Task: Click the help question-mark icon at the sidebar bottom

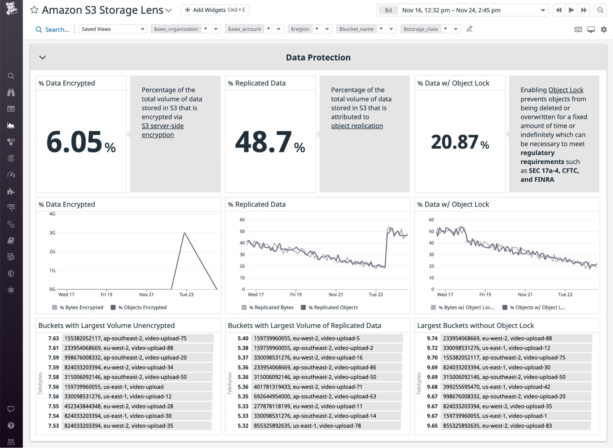Action: click(11, 425)
